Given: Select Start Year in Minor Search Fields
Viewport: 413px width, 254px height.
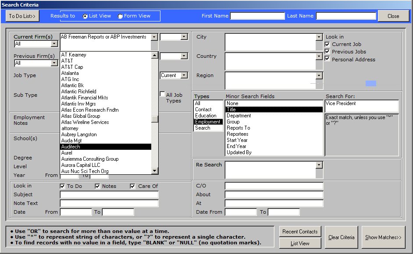Looking at the screenshot, I should pyautogui.click(x=274, y=140).
